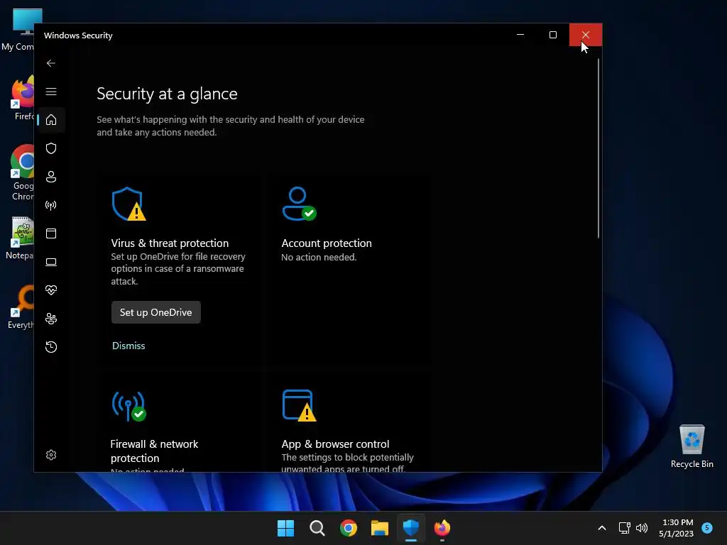Viewport: 727px width, 545px height.
Task: Click 'No action needed.' under Account protection
Action: [x=319, y=257]
